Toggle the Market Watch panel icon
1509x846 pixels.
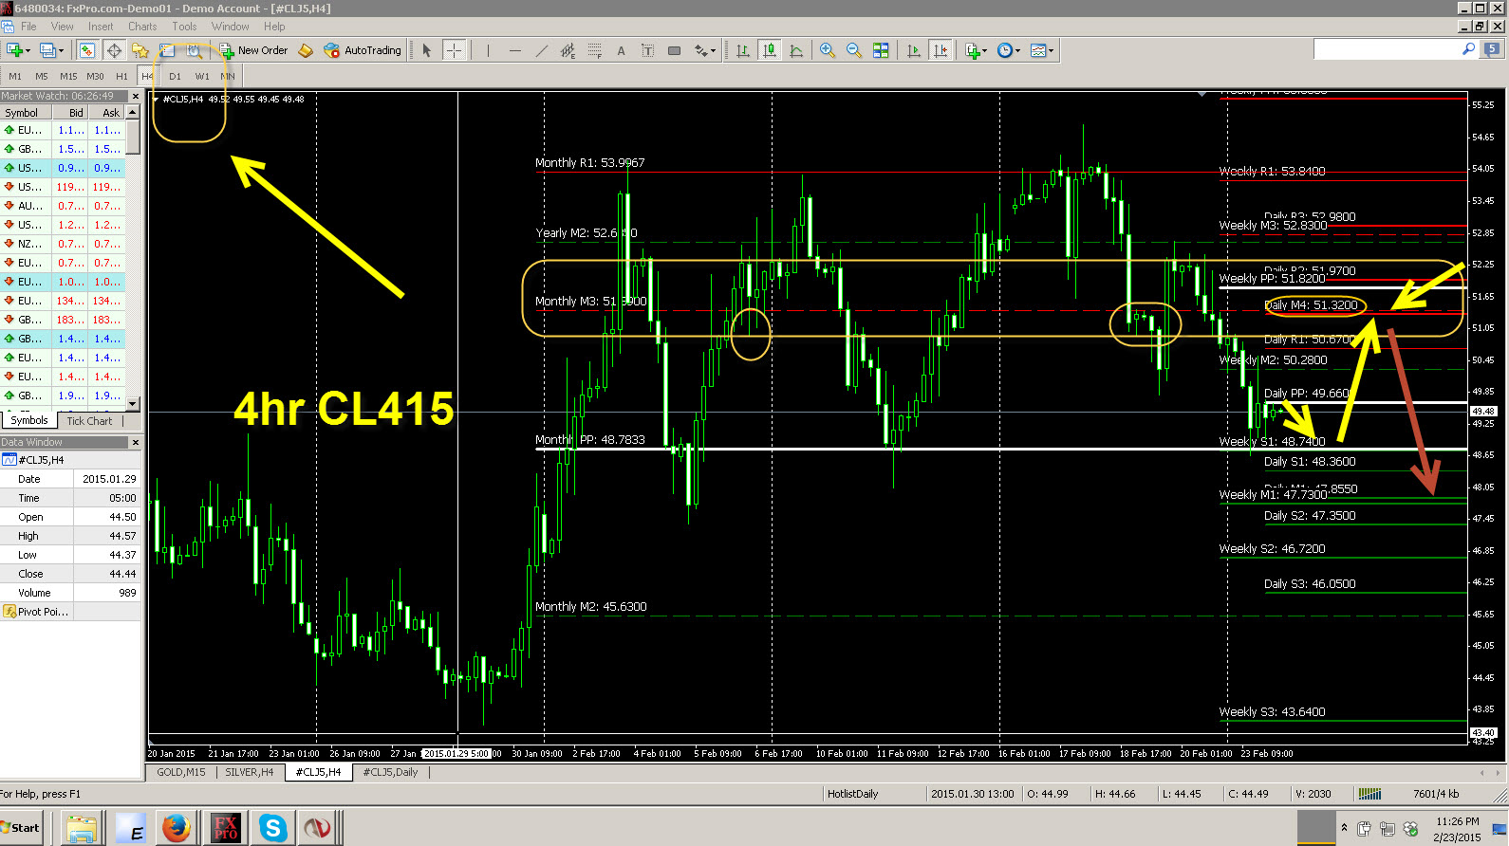click(86, 50)
